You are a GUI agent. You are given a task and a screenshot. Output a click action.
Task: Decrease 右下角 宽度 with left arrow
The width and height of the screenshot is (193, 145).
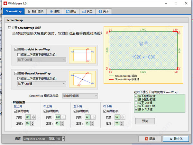[122, 117]
